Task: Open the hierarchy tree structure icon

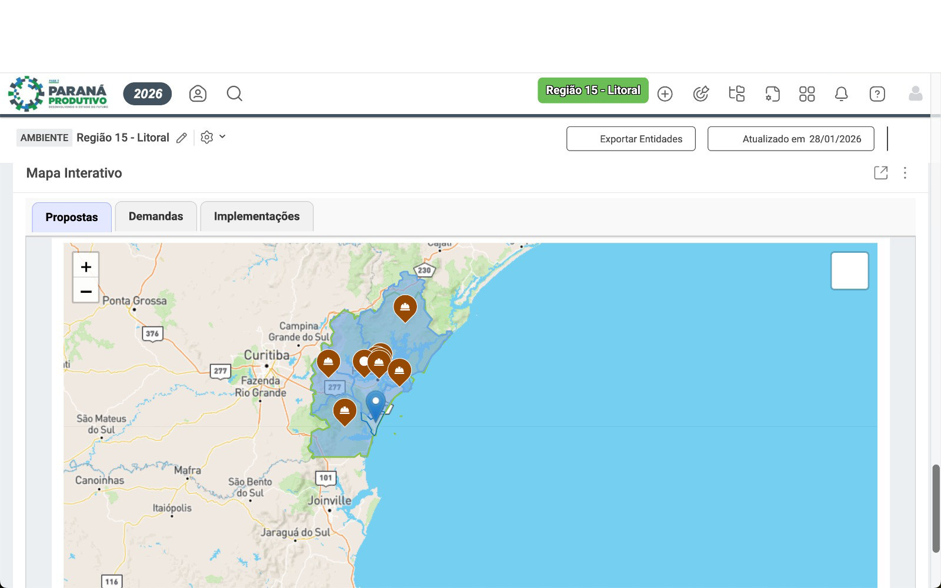Action: pyautogui.click(x=736, y=94)
